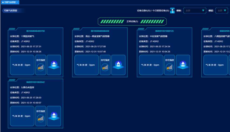Viewport: 230px width, 132px height.
Task: Click flame icon on device 868591051008125 card
Action: [183, 65]
